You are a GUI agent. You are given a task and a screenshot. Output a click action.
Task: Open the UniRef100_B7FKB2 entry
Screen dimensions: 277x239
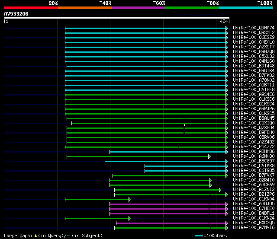pyautogui.click(x=254, y=76)
